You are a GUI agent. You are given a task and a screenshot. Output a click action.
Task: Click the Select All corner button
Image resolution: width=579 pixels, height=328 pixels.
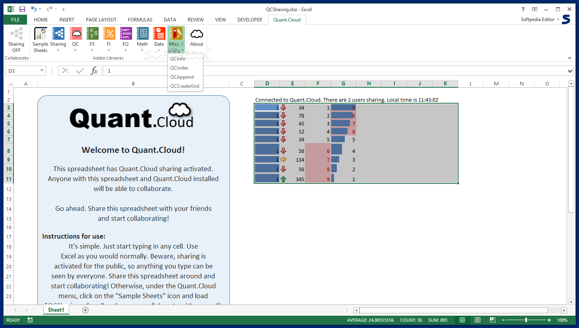[x=9, y=83]
